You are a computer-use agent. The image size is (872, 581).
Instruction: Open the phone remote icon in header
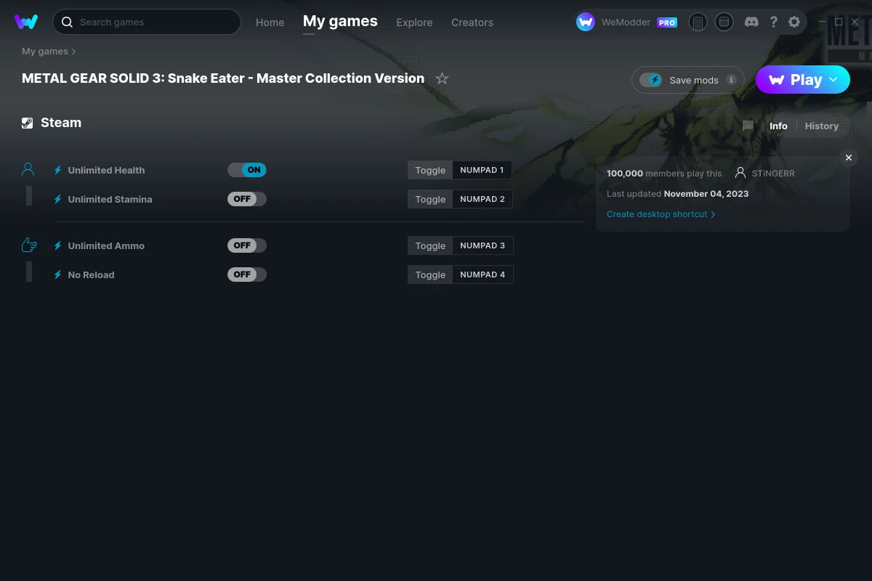[698, 22]
